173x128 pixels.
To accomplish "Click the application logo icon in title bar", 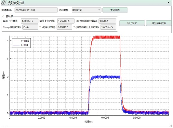I will pos(4,2).
